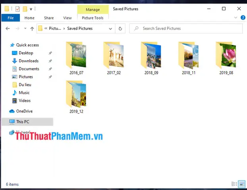Viewport: 247px width, 190px height.
Task: Open Pictures in navigation pane
Action: coord(26,77)
